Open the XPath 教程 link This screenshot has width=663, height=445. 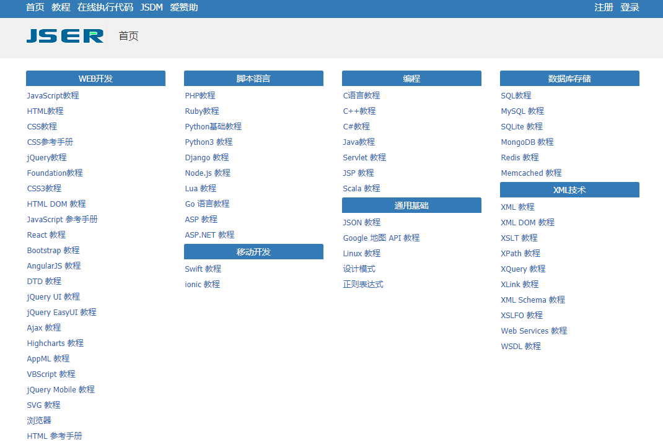coord(521,253)
